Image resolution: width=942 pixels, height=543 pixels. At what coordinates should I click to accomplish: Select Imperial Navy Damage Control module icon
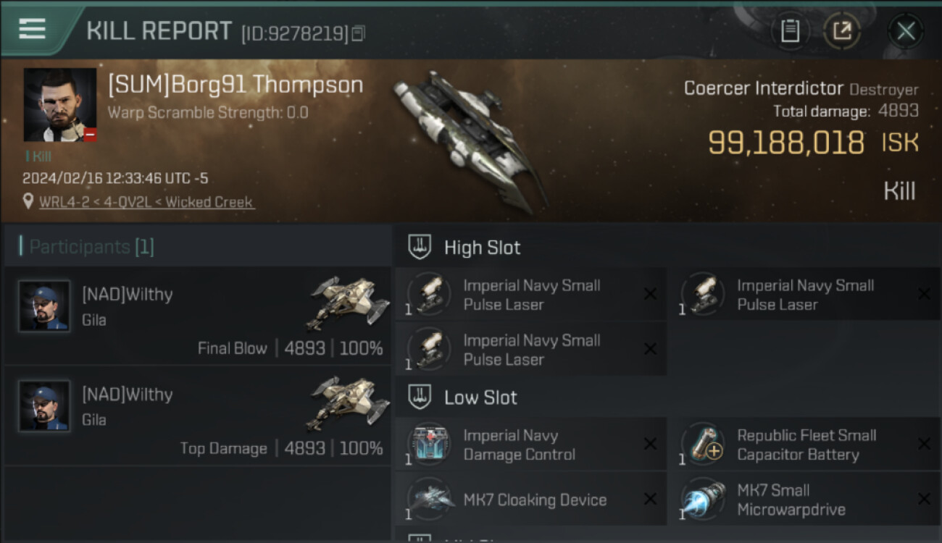[430, 445]
